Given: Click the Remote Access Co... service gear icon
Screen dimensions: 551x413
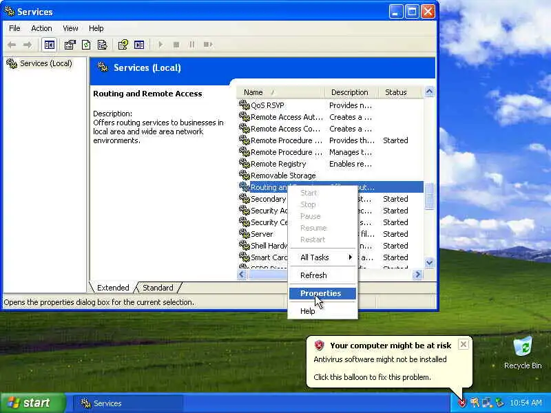Looking at the screenshot, I should (245, 129).
